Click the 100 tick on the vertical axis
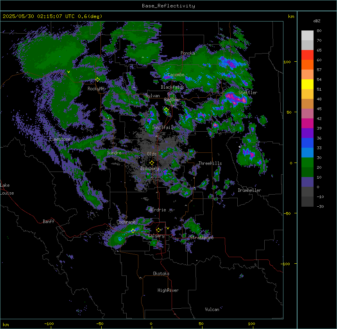337x329 pixels. (x=287, y=62)
